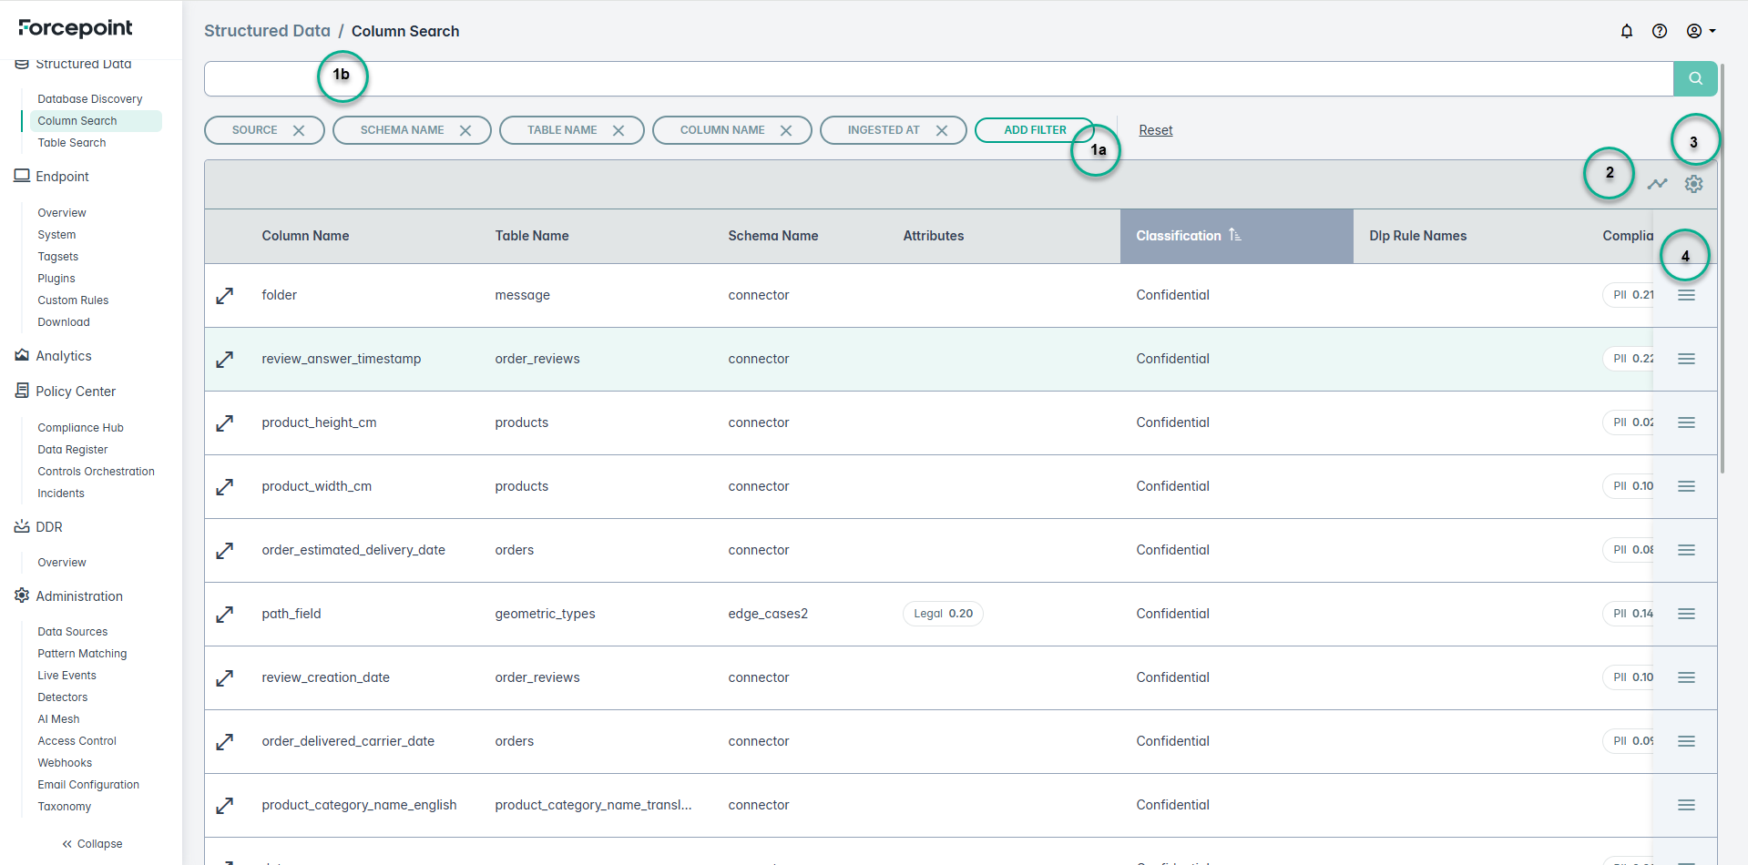1748x865 pixels.
Task: Show the trend chart line icon
Action: coord(1657,184)
